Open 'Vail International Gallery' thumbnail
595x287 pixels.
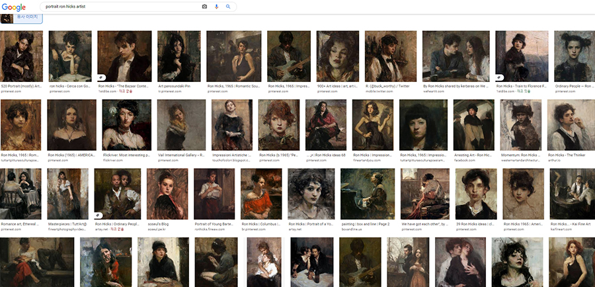pos(181,125)
